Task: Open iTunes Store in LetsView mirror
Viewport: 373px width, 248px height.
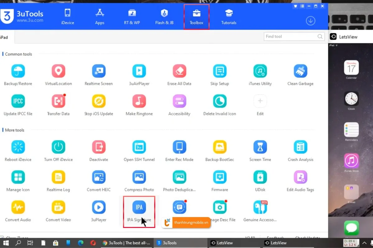Action: 352,161
